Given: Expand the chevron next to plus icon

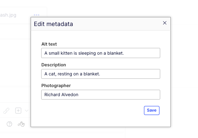Looking at the screenshot, I should click(x=27, y=110).
